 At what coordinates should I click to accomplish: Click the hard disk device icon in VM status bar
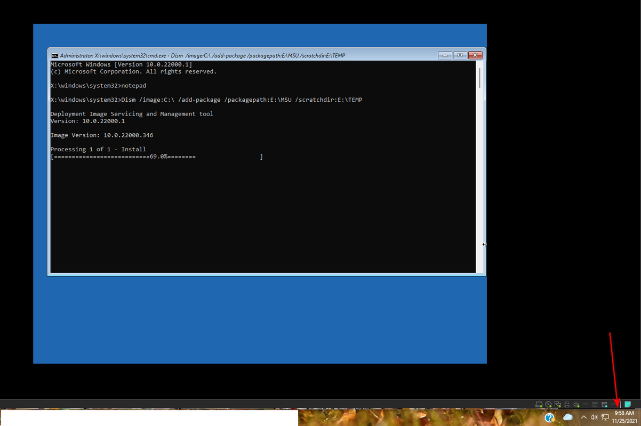tap(539, 405)
